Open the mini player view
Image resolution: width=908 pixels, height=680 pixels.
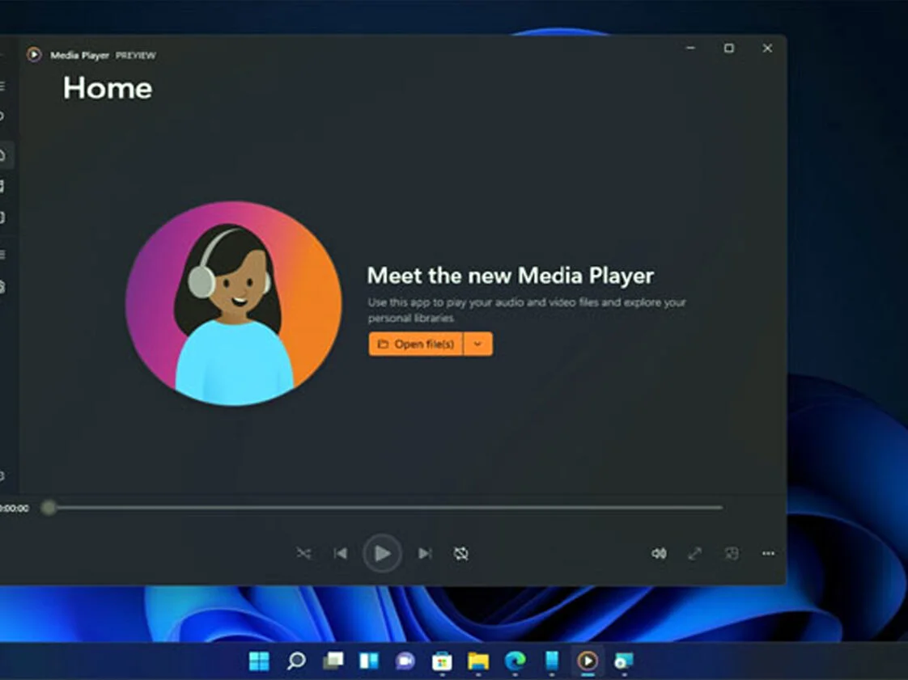732,553
